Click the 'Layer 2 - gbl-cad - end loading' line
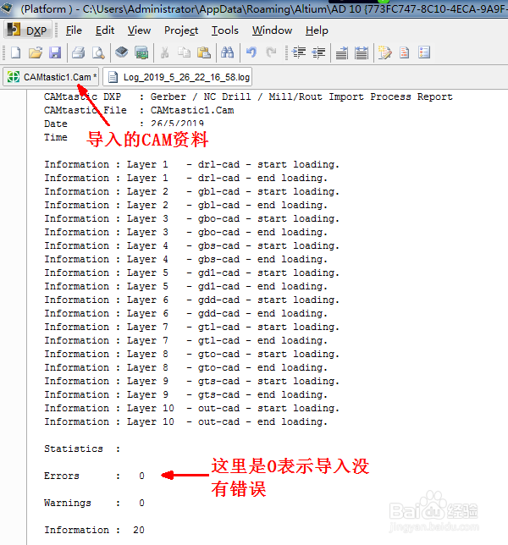This screenshot has height=545, width=508. point(185,205)
